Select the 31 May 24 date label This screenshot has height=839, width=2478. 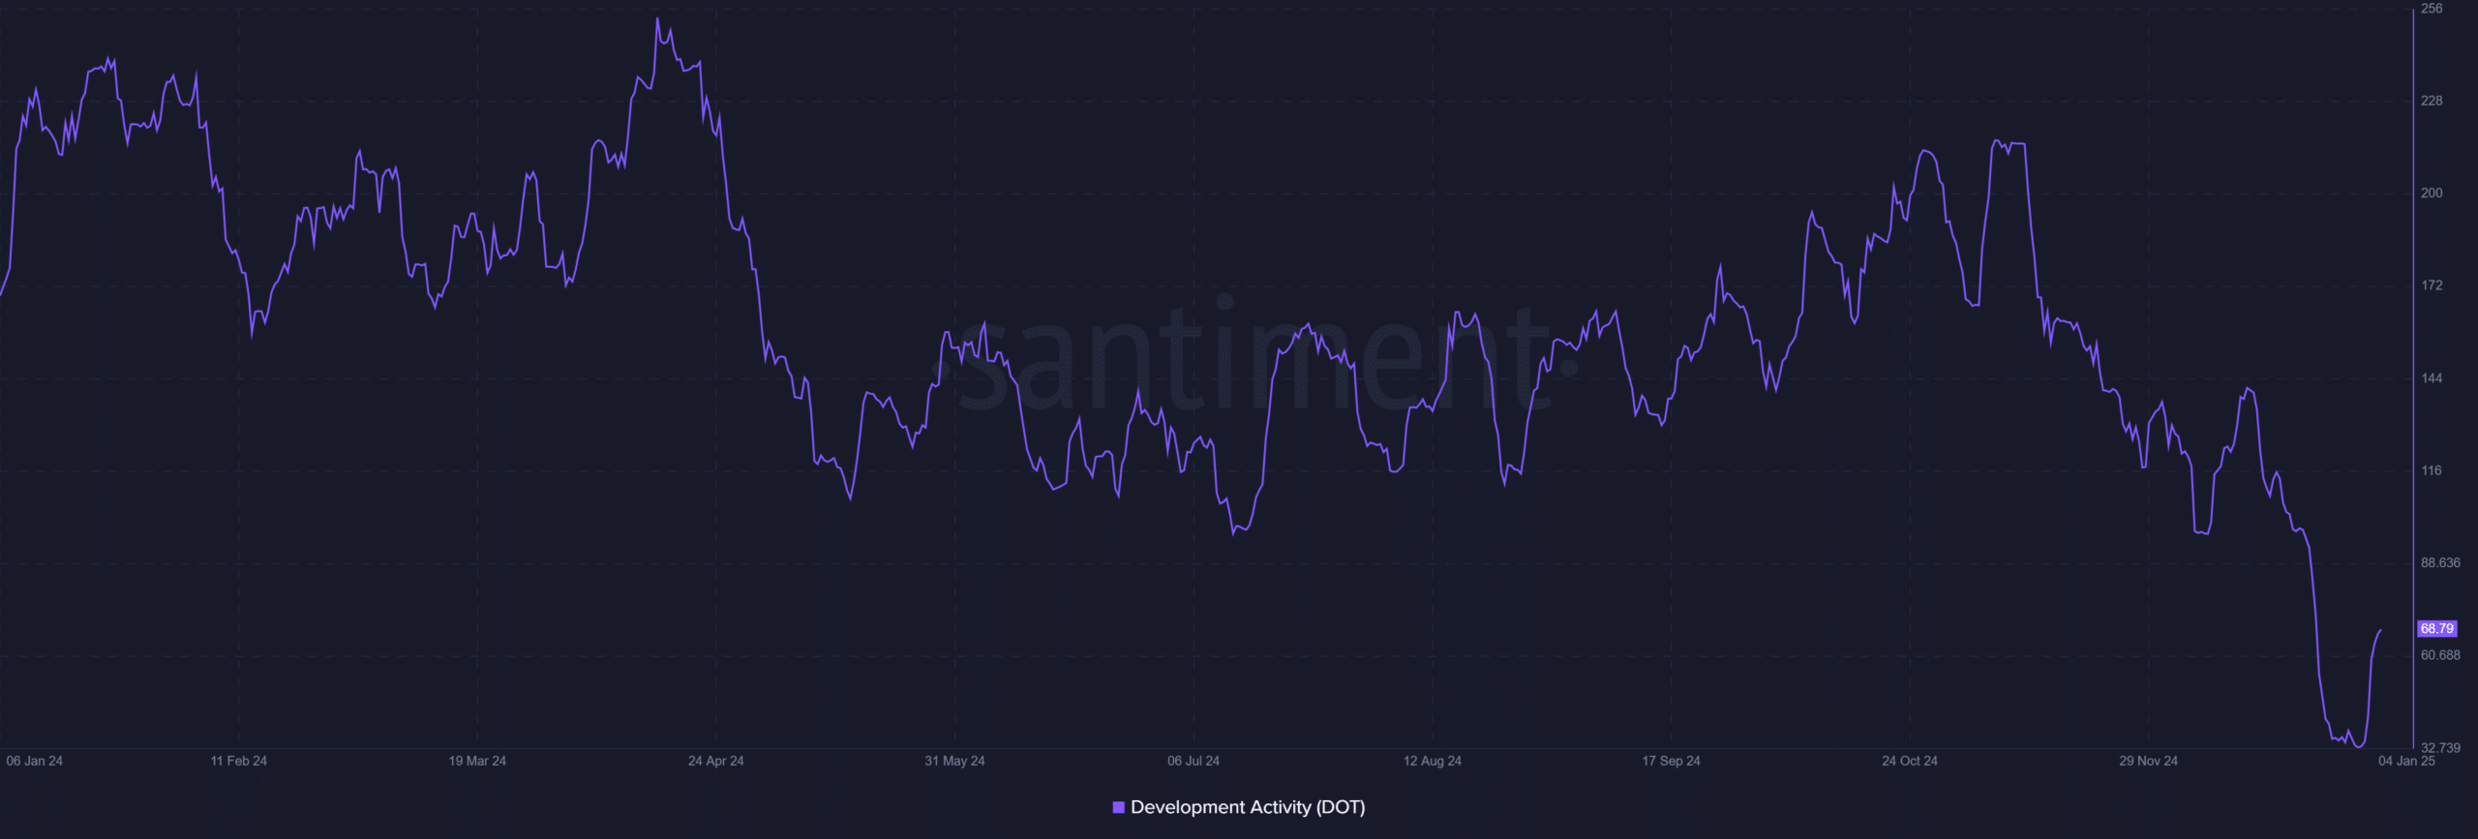tap(954, 761)
